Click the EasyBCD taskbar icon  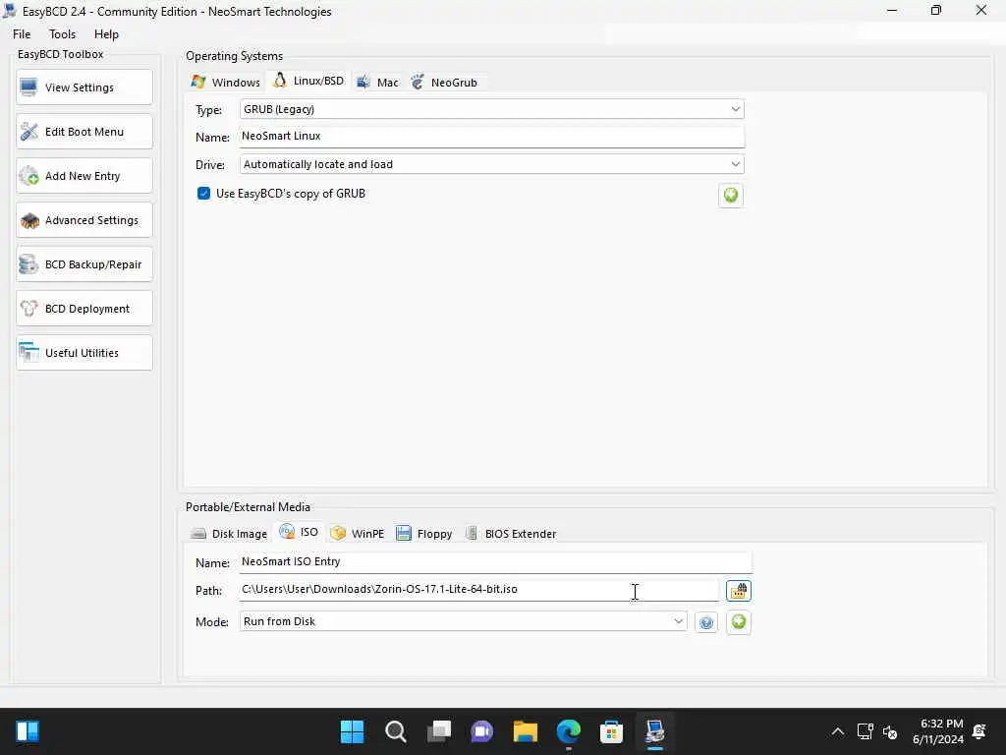pos(655,731)
